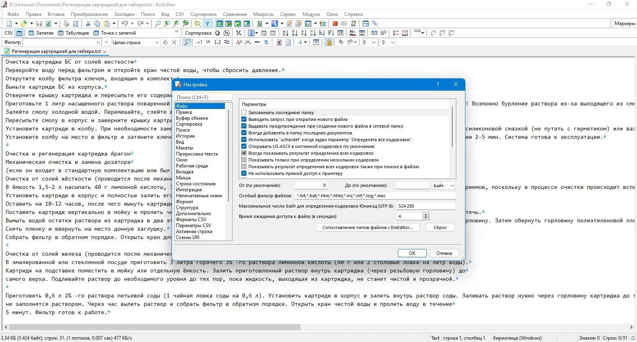Click the refresh filter icon
The width and height of the screenshot is (637, 342).
165,42
